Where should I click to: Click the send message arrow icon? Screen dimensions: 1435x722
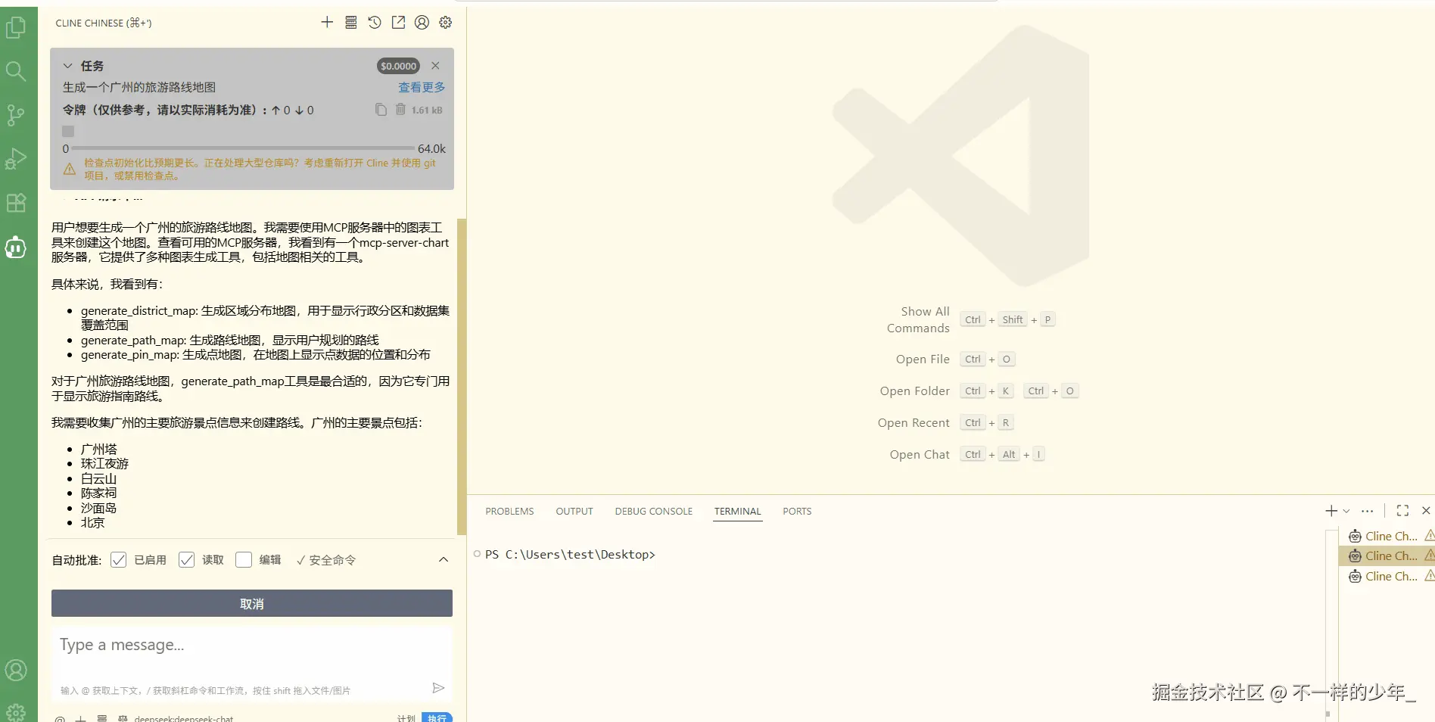tap(437, 688)
